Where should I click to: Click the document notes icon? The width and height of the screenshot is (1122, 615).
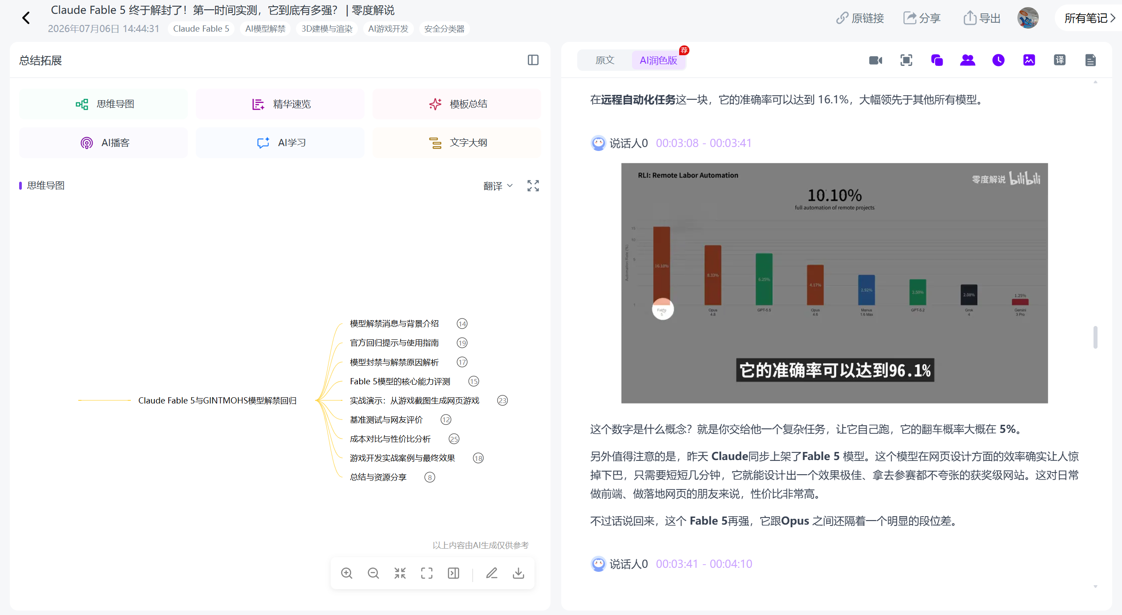(x=1090, y=60)
